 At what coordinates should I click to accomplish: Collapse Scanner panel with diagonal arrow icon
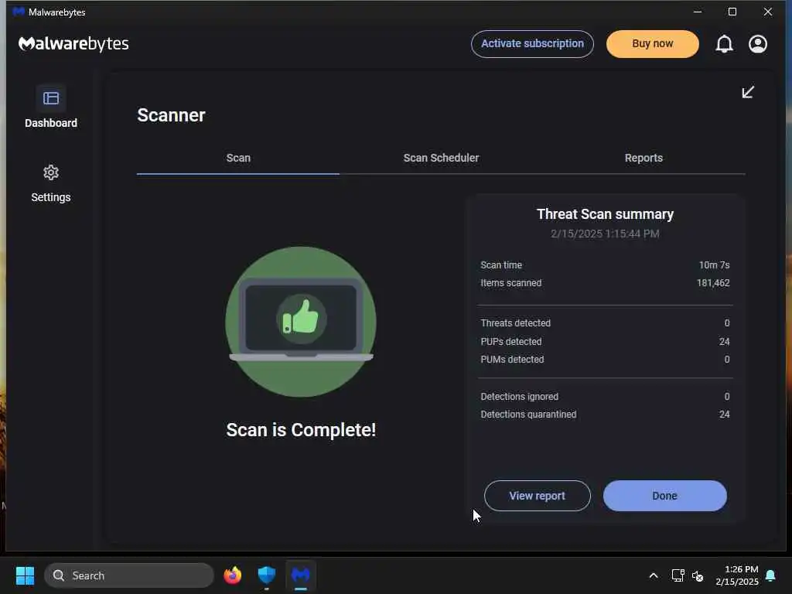click(x=748, y=92)
